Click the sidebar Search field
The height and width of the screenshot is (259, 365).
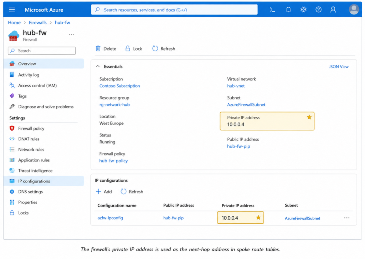point(42,51)
